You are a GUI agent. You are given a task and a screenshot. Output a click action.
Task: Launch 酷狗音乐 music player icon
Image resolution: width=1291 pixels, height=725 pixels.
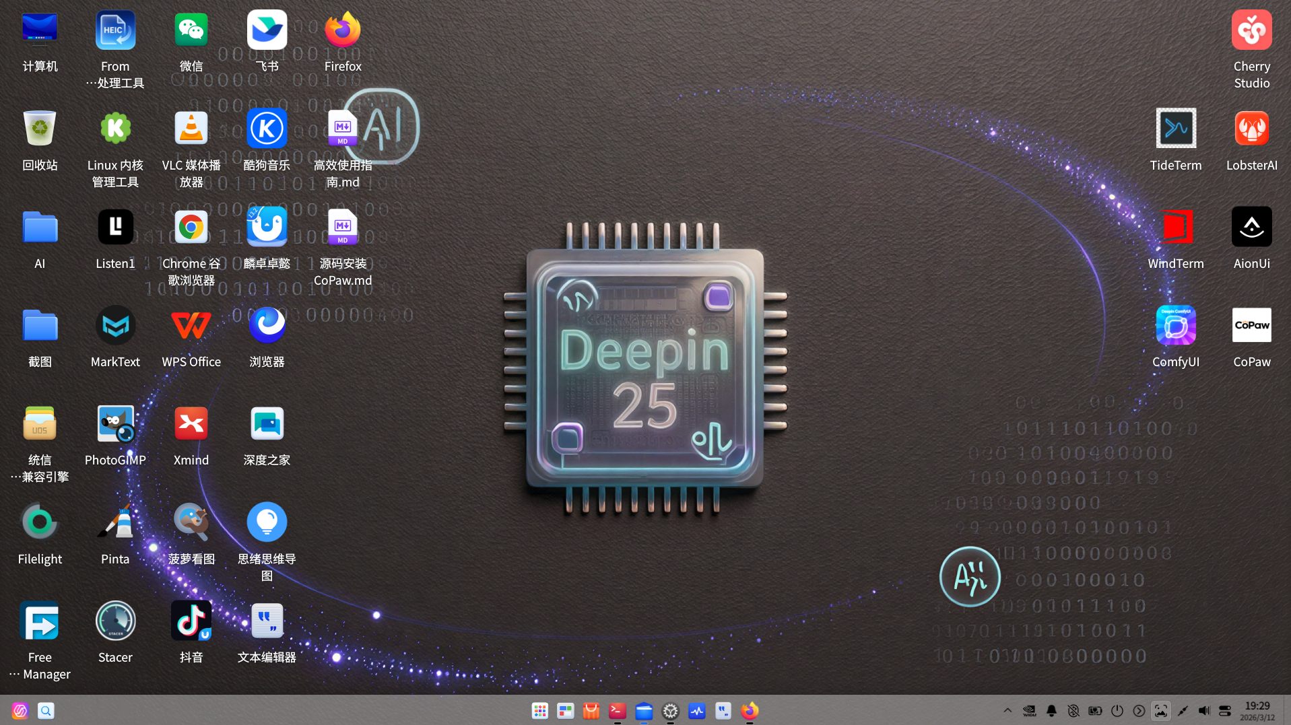(x=267, y=128)
